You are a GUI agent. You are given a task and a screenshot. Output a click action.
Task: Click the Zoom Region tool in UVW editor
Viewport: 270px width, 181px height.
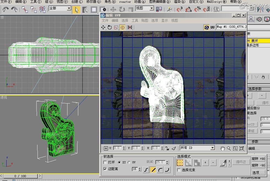[x=235, y=148]
